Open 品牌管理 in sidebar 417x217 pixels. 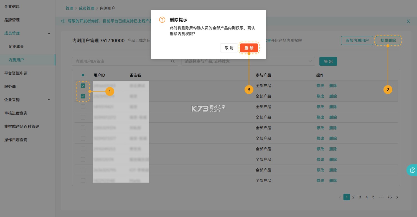12,20
